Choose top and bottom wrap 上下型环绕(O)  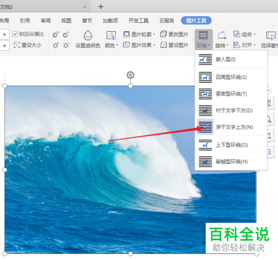[231, 145]
